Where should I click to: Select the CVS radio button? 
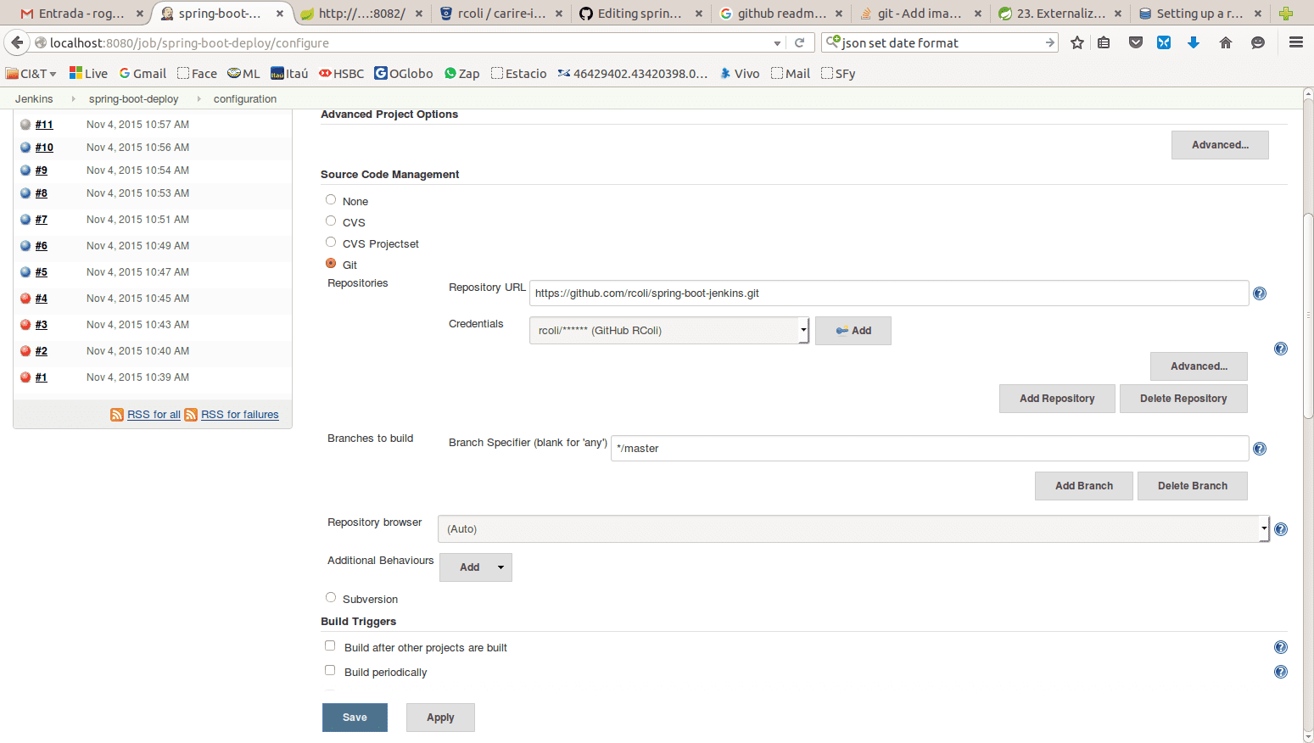point(331,221)
